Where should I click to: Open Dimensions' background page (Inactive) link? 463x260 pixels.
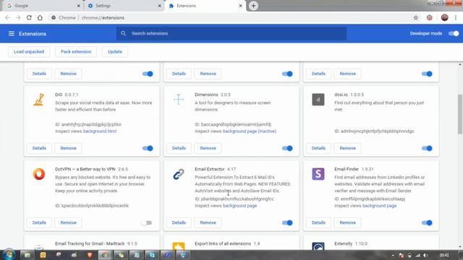point(250,131)
